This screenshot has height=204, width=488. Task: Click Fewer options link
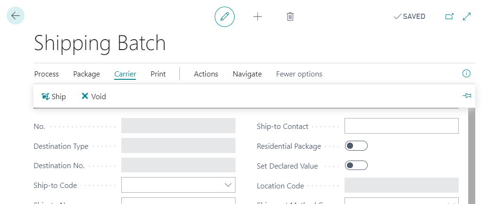299,74
